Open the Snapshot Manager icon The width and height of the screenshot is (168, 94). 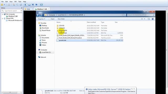(21, 5)
